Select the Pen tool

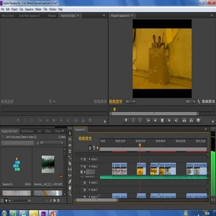[70, 182]
